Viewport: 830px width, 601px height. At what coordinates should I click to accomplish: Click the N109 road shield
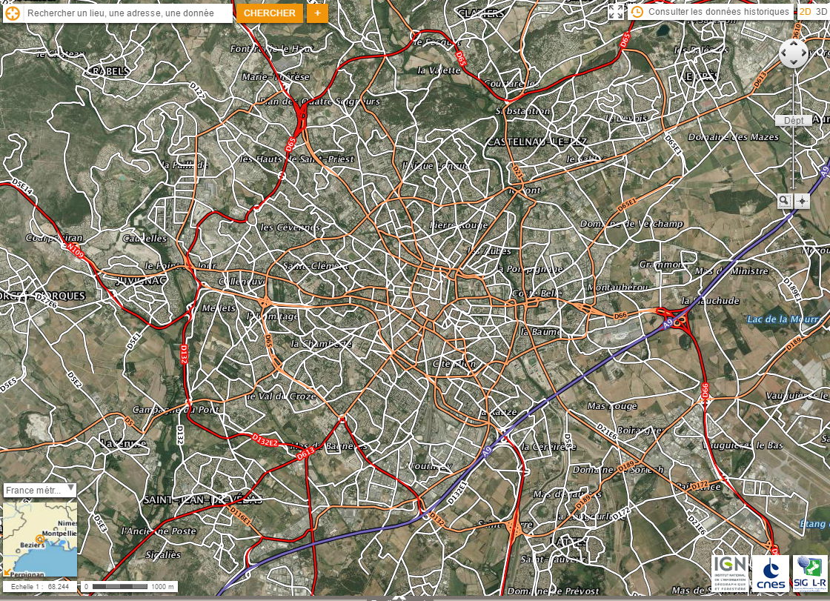click(x=76, y=250)
